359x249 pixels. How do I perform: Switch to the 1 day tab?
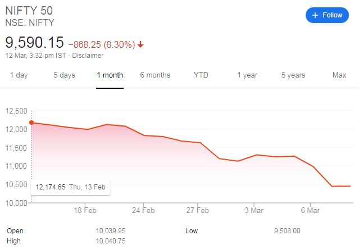(19, 75)
